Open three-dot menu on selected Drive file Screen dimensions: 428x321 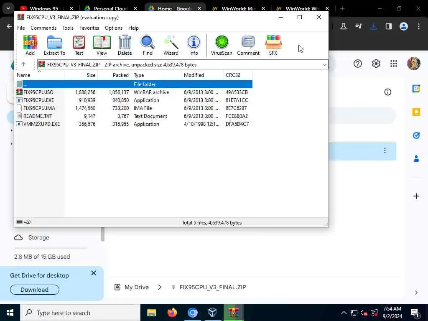[x=385, y=150]
